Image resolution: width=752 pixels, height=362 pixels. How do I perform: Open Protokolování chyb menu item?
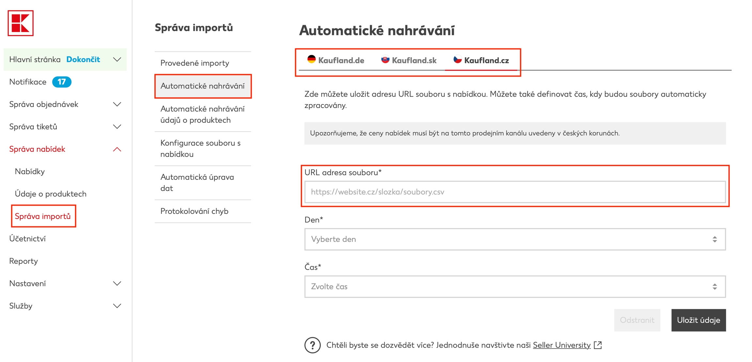195,211
